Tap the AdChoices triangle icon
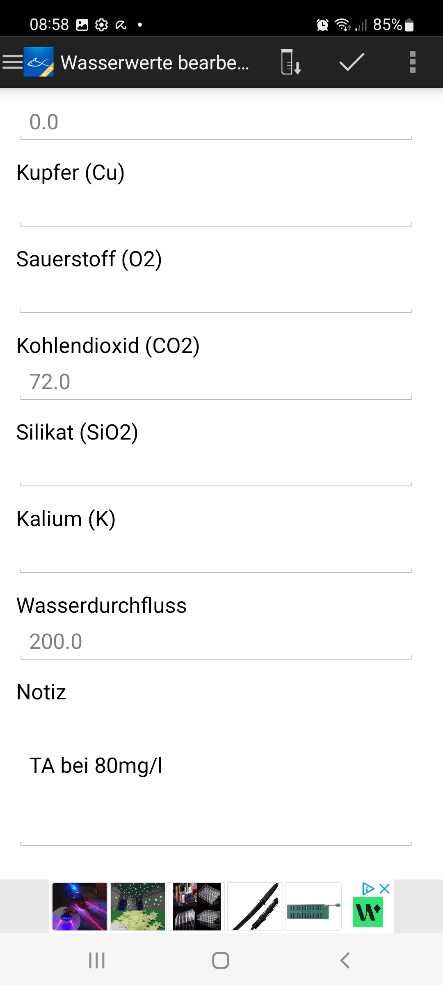The height and width of the screenshot is (985, 443). (368, 889)
